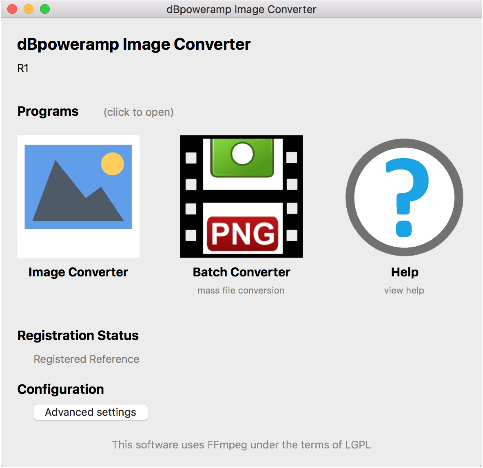Select the view help caption
Screen dimensions: 483x468
404,290
